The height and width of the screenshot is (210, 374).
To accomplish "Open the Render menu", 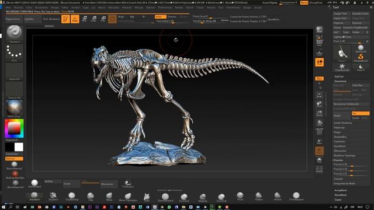I will pyautogui.click(x=179, y=8).
